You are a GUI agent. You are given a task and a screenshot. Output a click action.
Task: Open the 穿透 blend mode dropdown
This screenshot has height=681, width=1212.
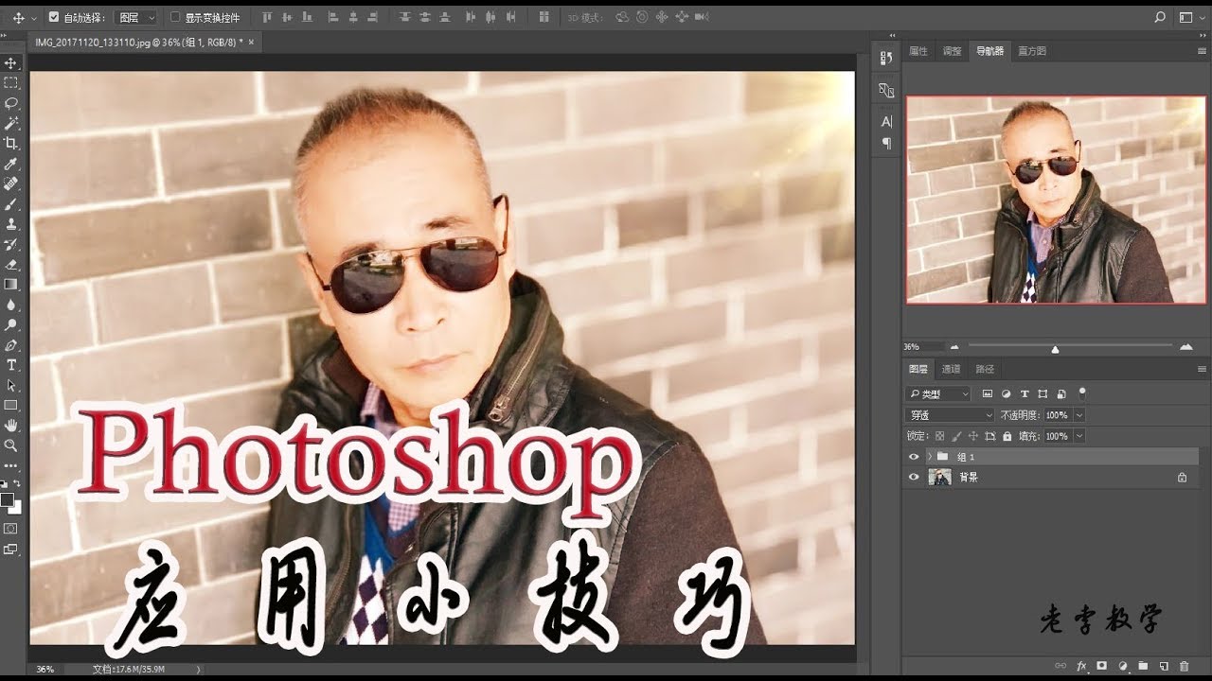pos(950,415)
